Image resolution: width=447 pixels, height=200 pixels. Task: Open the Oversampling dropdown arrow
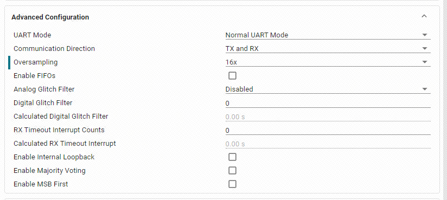point(425,62)
